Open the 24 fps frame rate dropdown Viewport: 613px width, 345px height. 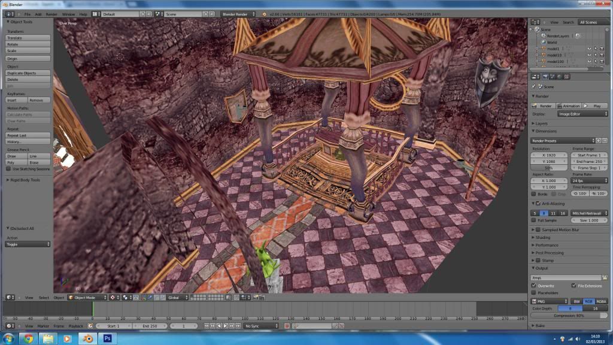coord(590,181)
